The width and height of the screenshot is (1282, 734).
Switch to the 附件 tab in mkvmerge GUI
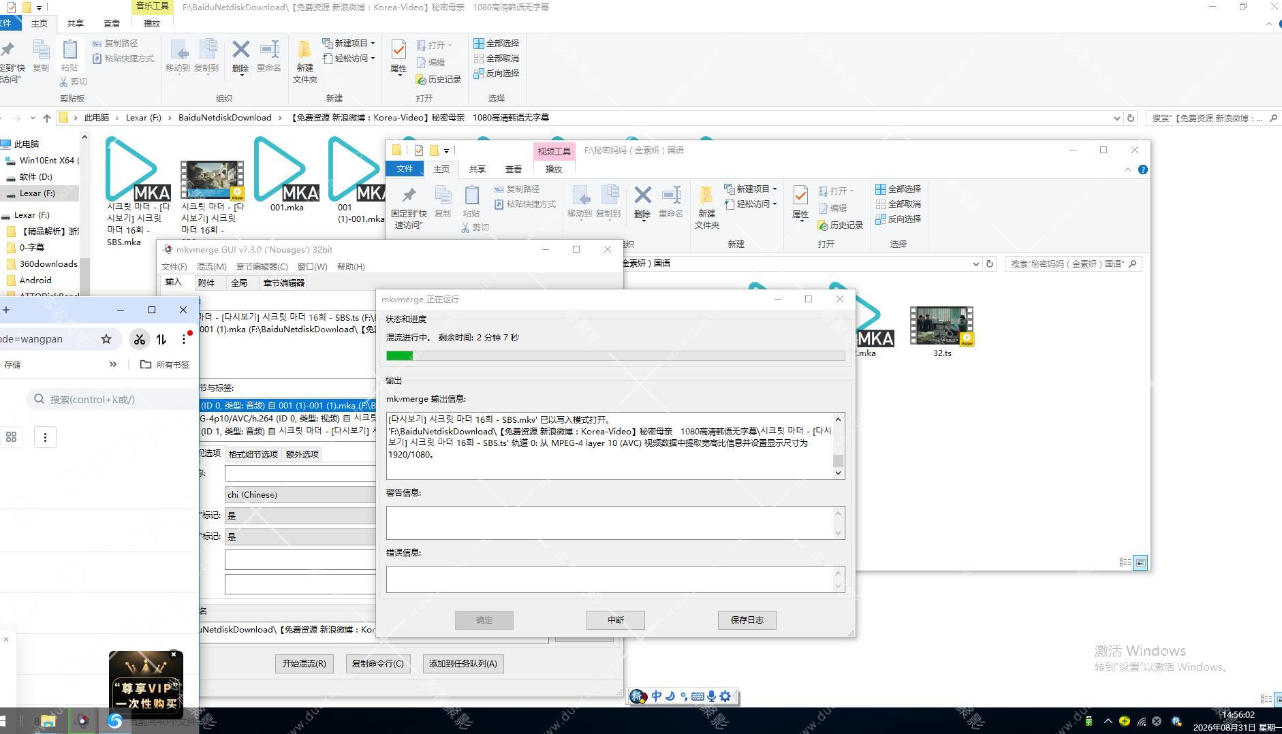(206, 283)
